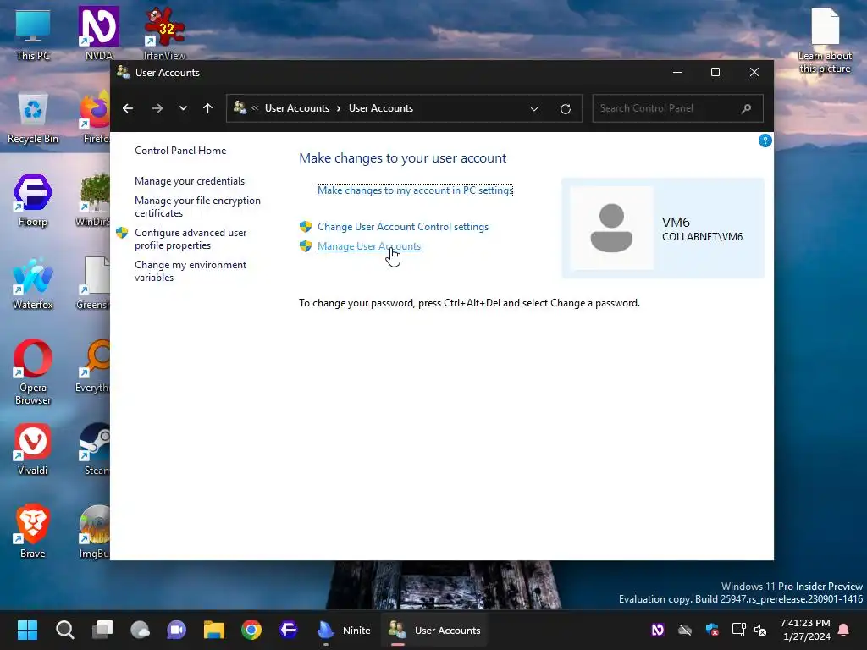Click the Windows Security tray icon
The width and height of the screenshot is (867, 650).
pyautogui.click(x=712, y=630)
